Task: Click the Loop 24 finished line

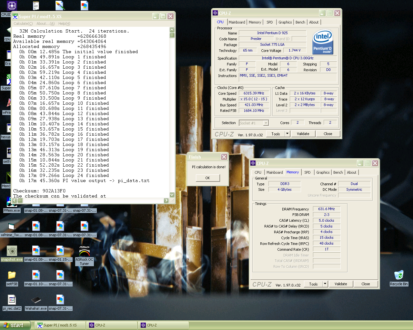Action: pos(64,175)
